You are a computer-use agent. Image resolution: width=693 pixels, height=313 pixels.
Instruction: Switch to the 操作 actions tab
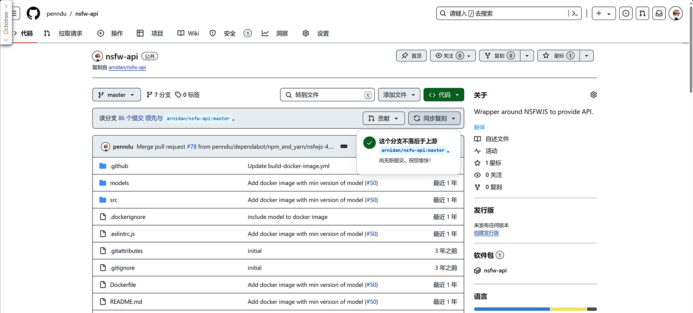110,33
